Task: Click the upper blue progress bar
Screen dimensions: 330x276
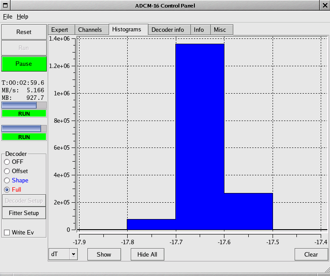Action: click(24, 105)
